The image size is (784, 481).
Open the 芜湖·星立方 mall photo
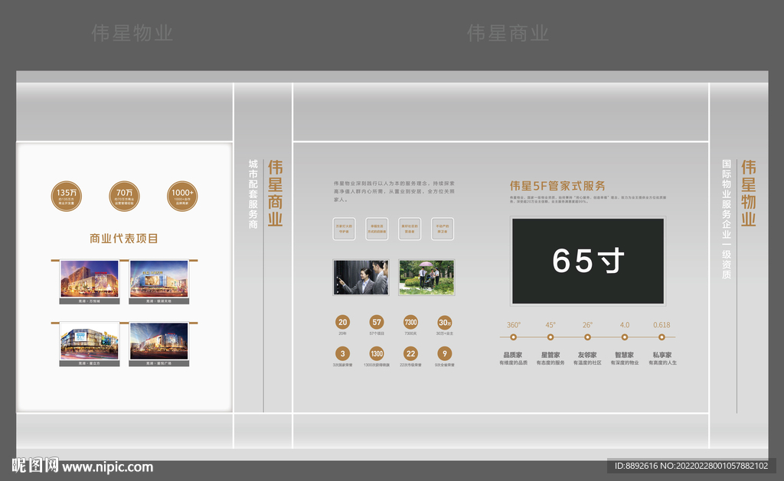(90, 342)
